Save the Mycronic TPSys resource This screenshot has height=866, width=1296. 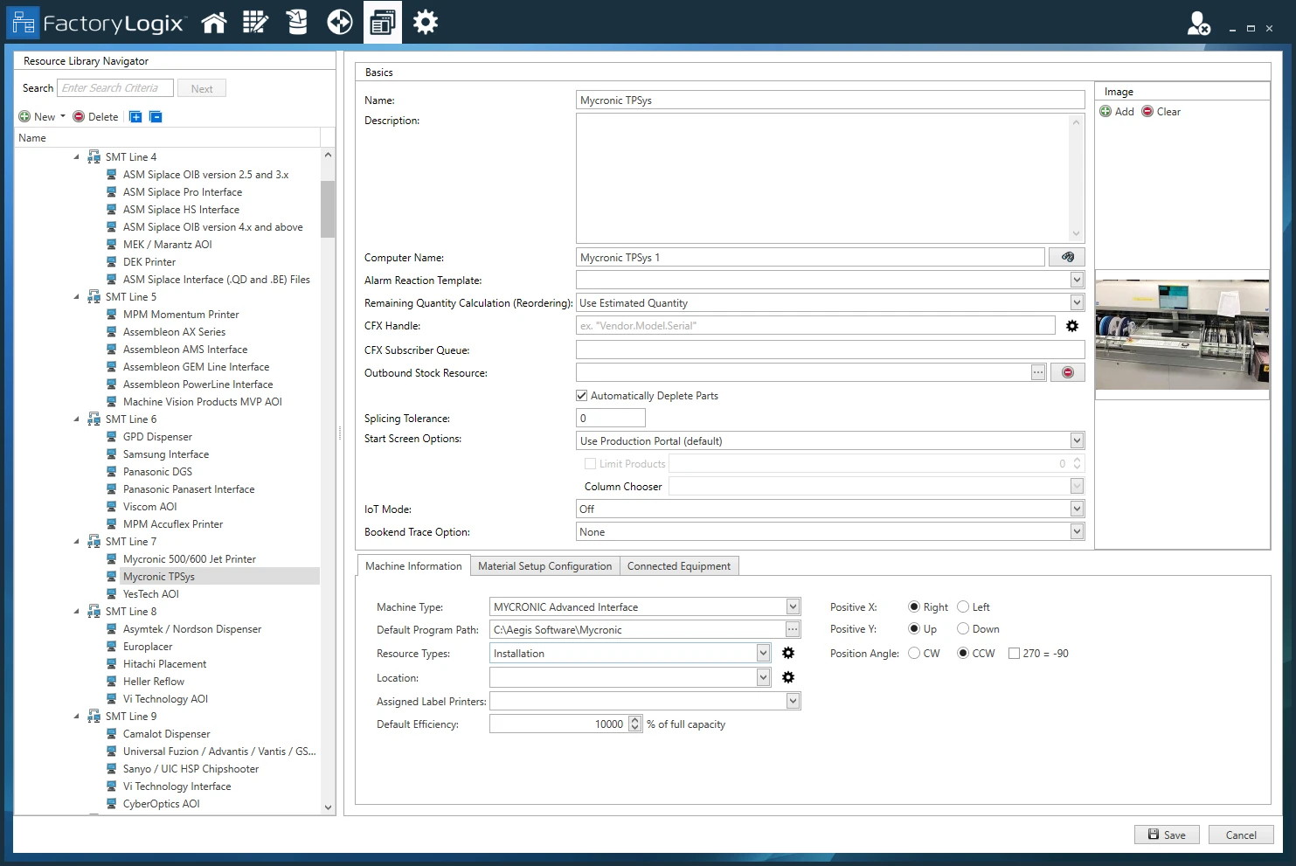tap(1166, 835)
